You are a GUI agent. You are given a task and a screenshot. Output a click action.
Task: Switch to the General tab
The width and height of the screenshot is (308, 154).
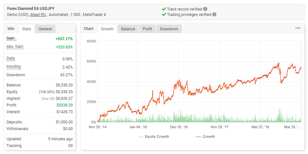click(45, 29)
